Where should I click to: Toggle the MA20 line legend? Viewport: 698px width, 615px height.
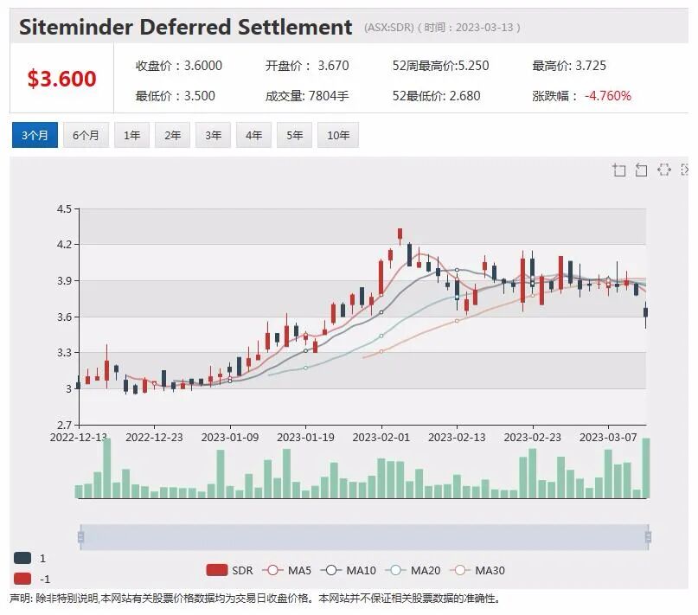click(413, 571)
